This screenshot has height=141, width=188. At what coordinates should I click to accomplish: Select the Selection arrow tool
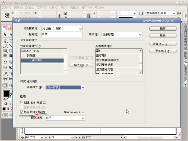[x=5, y=34]
